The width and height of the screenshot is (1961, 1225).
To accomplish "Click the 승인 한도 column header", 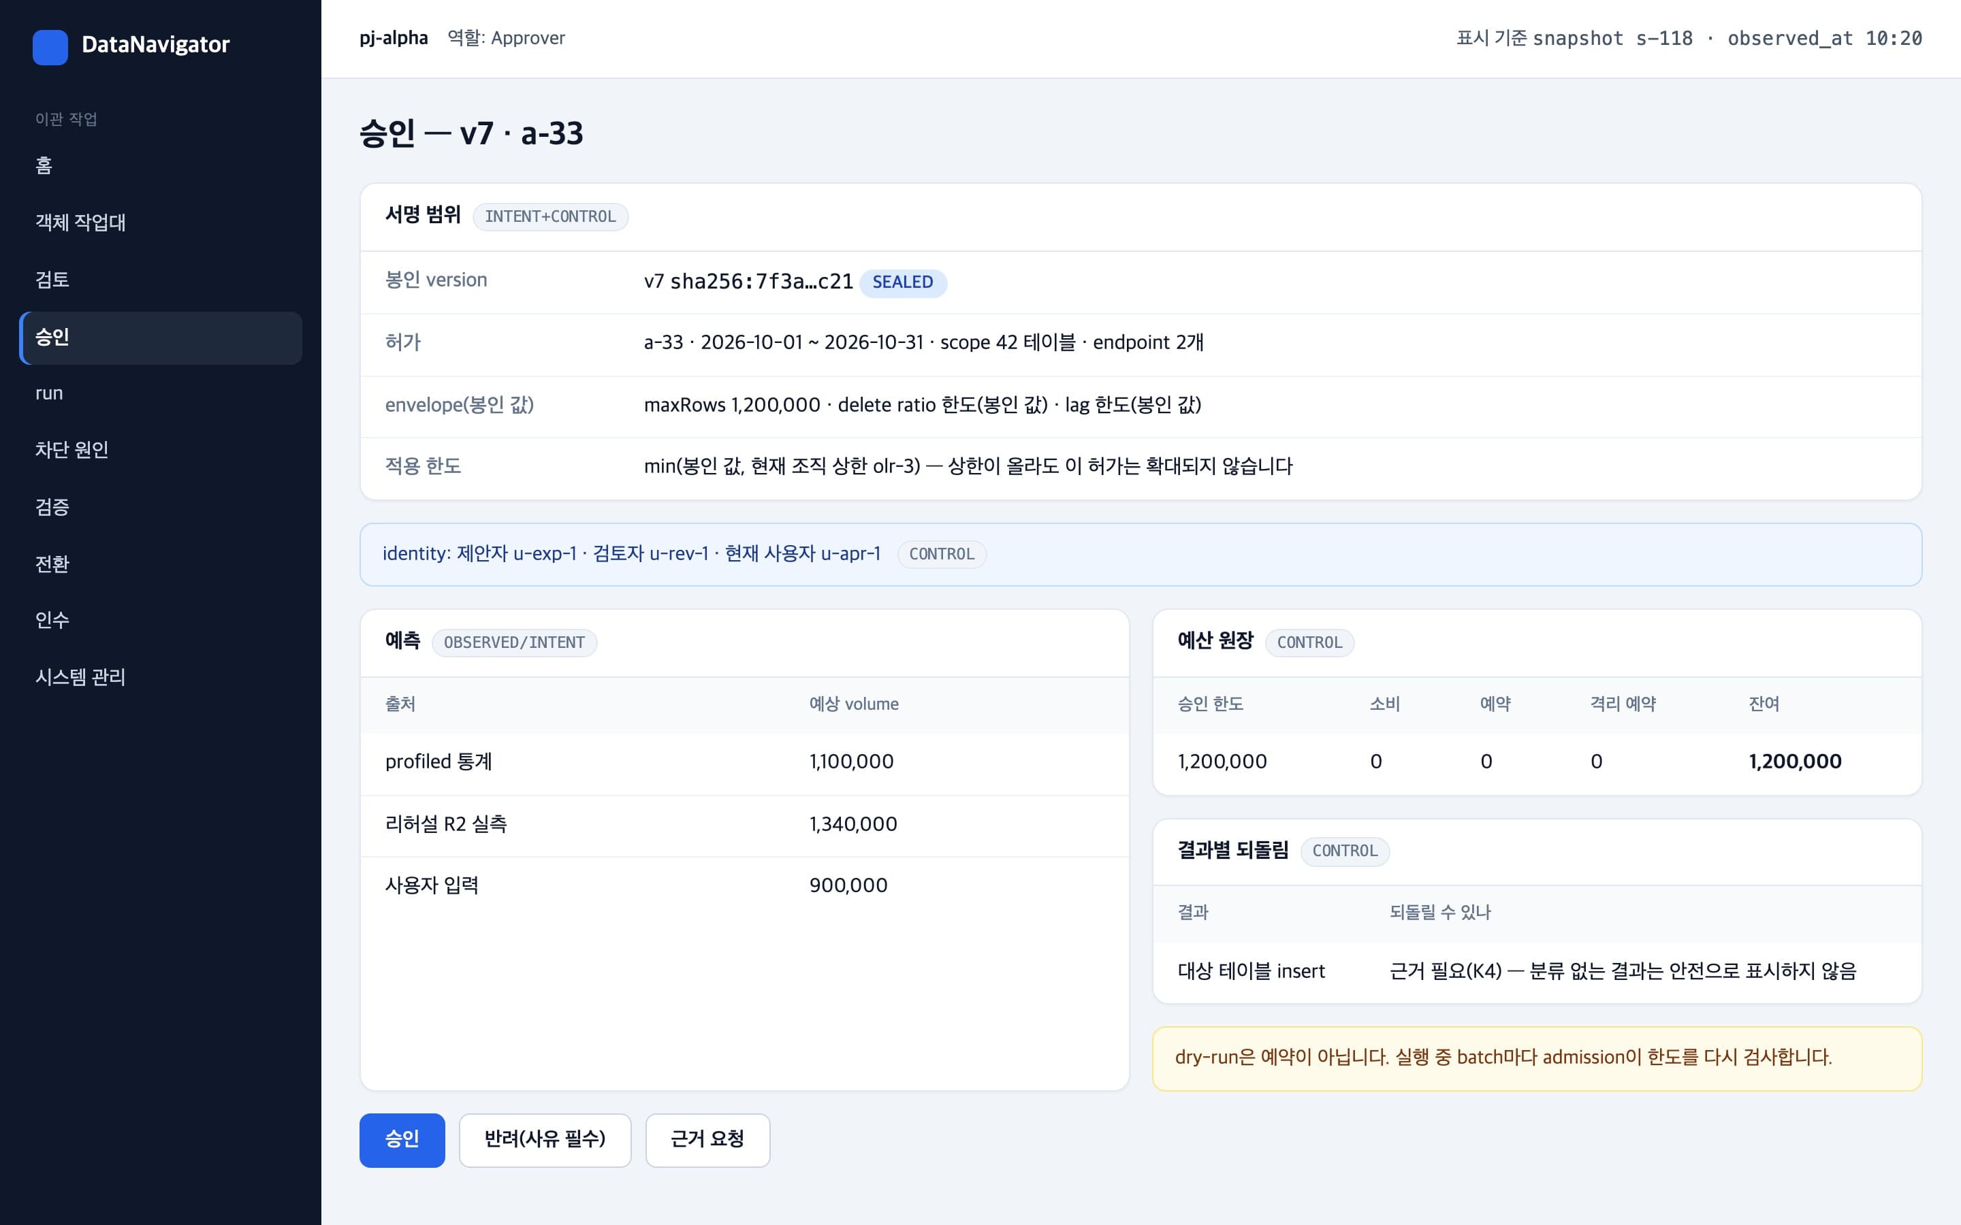I will point(1211,705).
